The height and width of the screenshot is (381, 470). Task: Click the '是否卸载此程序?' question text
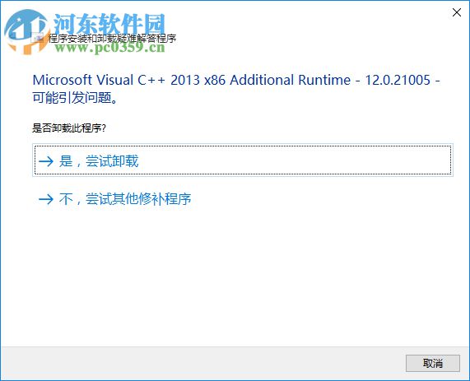pyautogui.click(x=69, y=128)
